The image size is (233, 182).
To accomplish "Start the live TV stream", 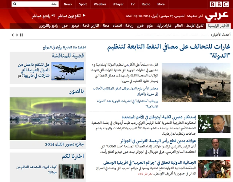I will click(84, 16).
